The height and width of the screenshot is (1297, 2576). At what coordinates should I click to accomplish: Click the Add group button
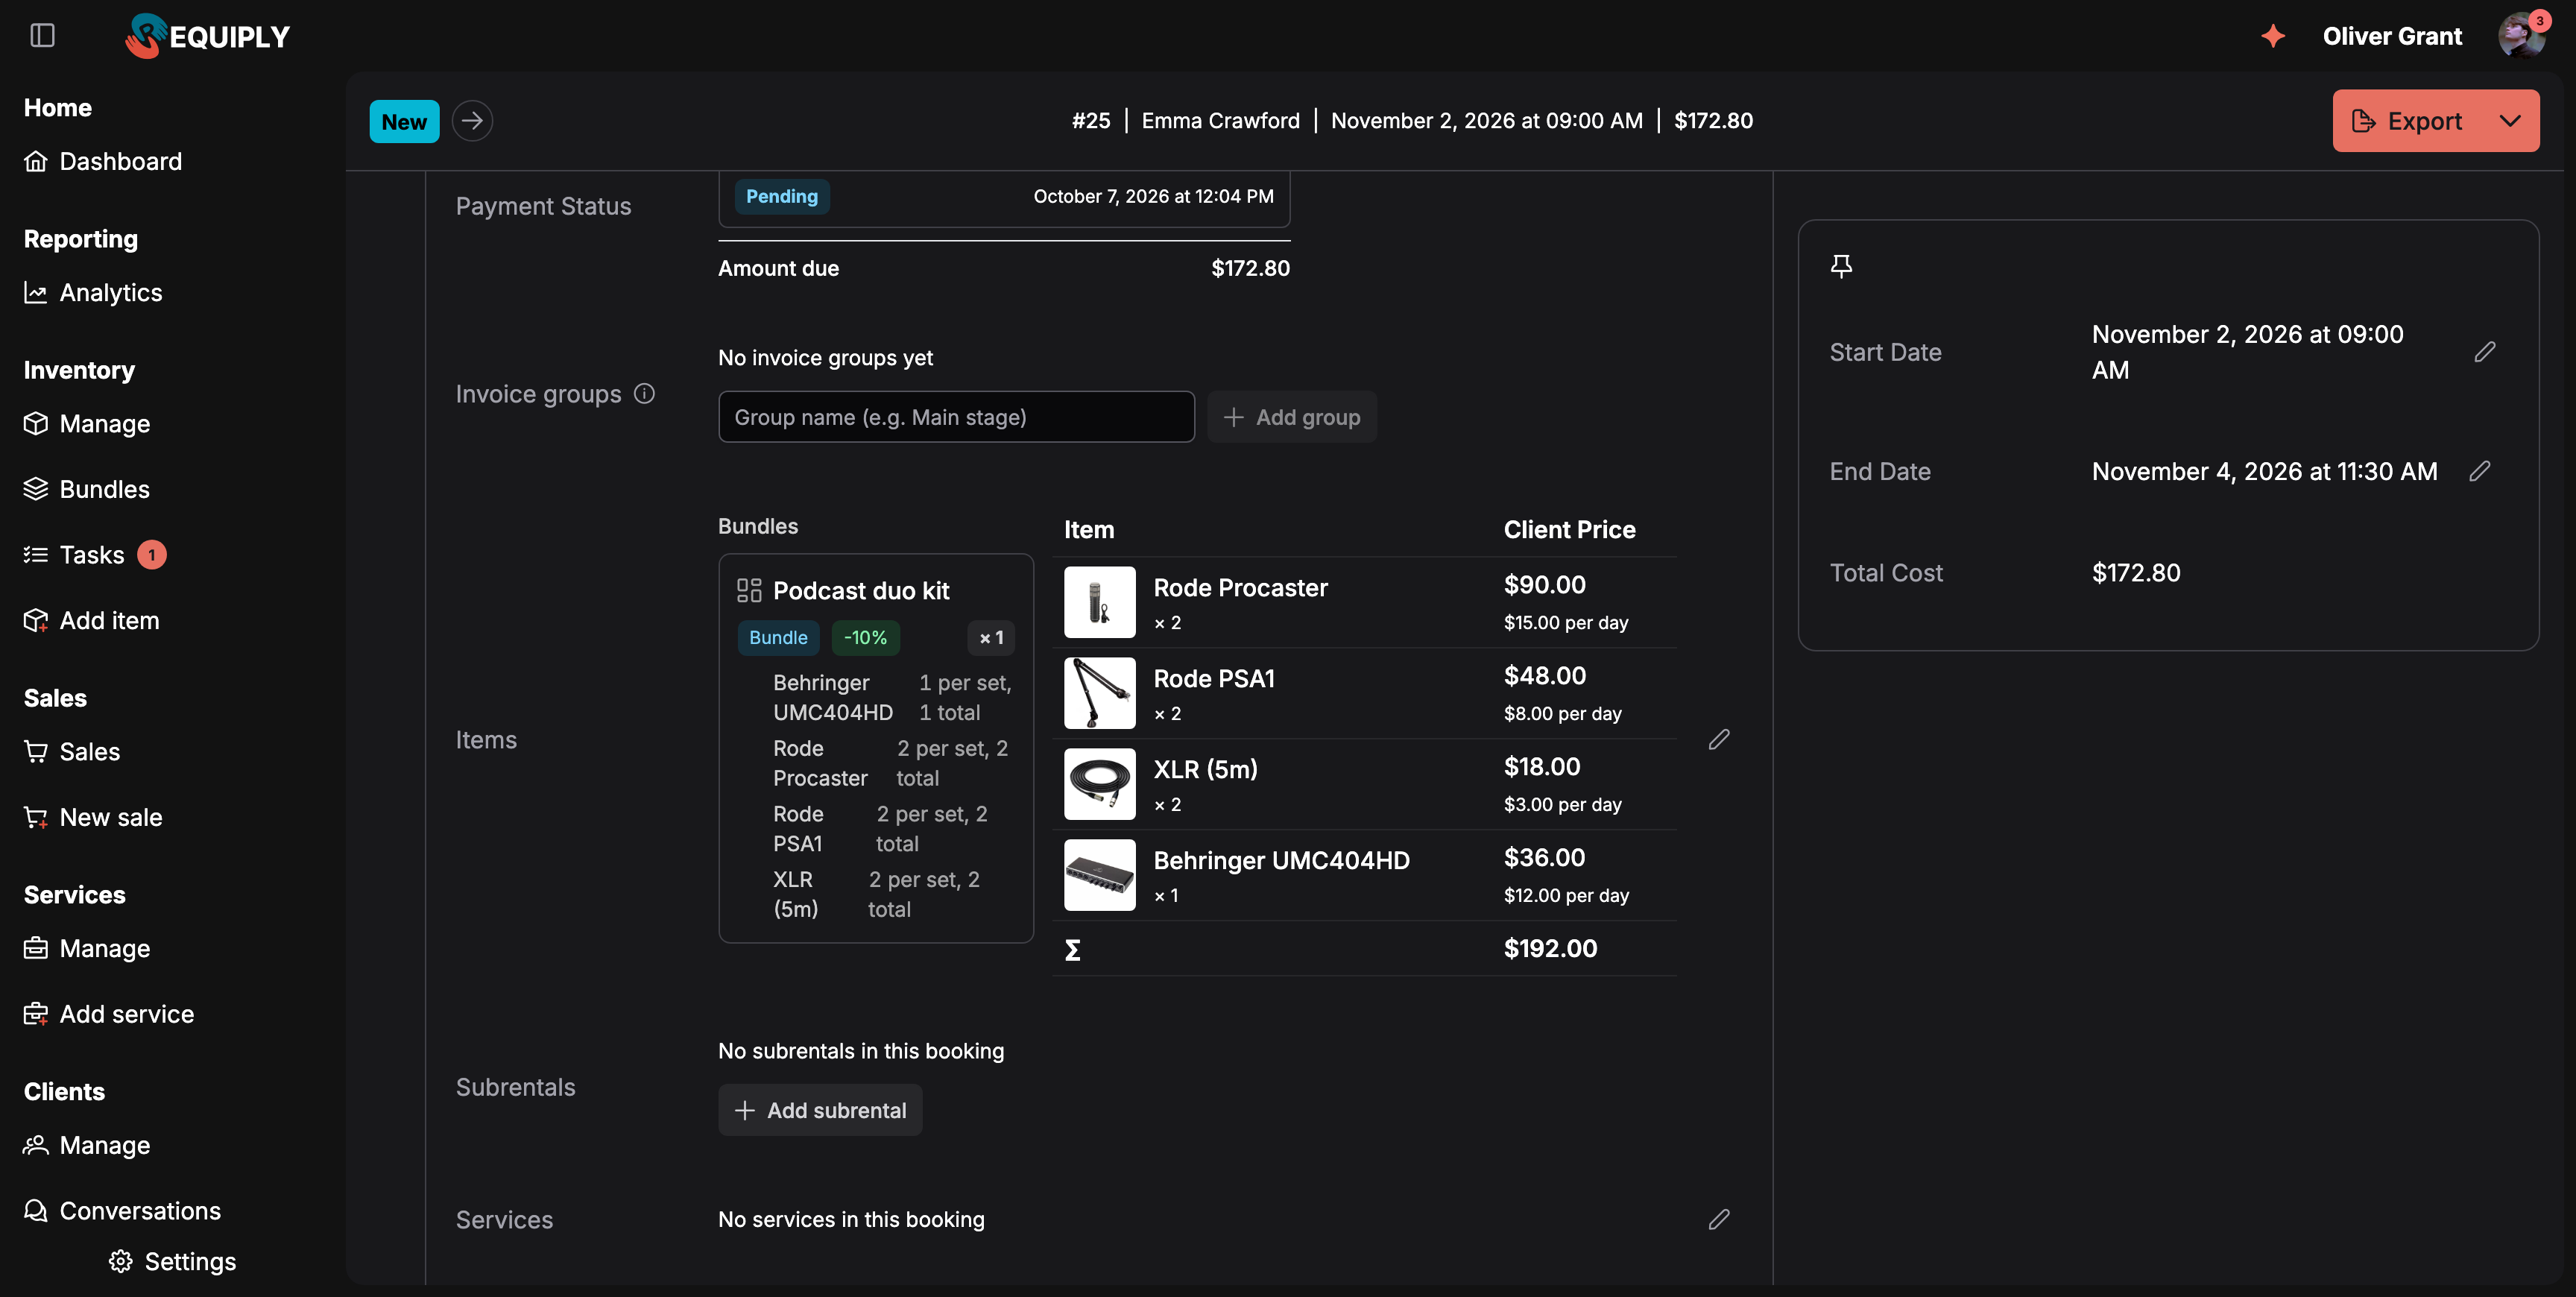pos(1292,417)
